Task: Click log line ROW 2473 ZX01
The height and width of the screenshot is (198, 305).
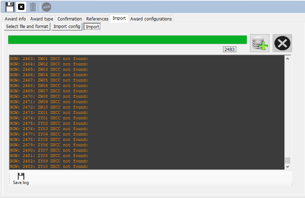Action: coord(49,113)
